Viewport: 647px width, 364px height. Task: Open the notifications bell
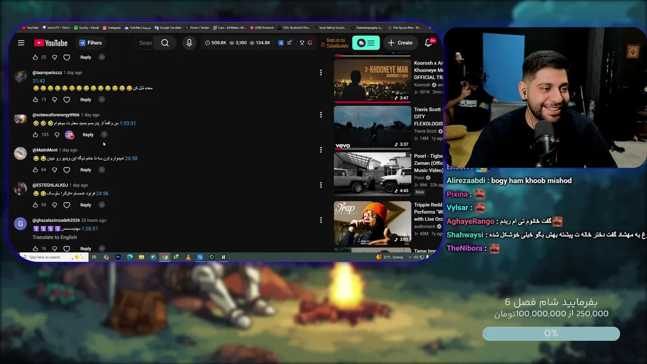tap(429, 43)
